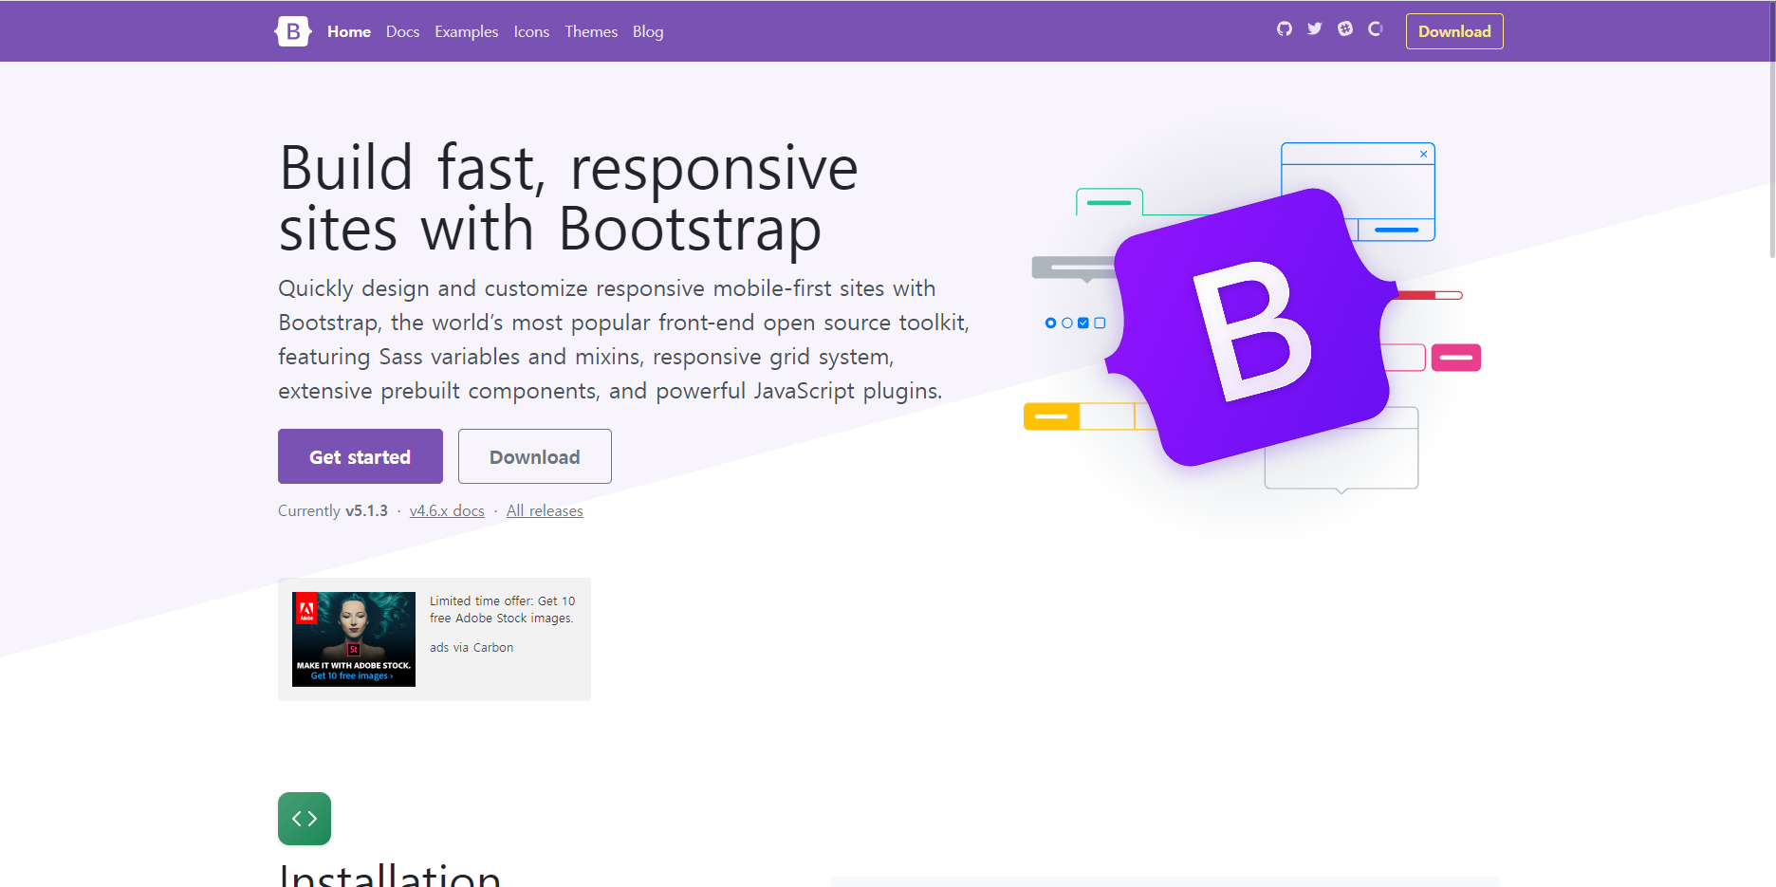Click the Bootstrap logo in navbar
Image resolution: width=1776 pixels, height=887 pixels.
(x=293, y=31)
